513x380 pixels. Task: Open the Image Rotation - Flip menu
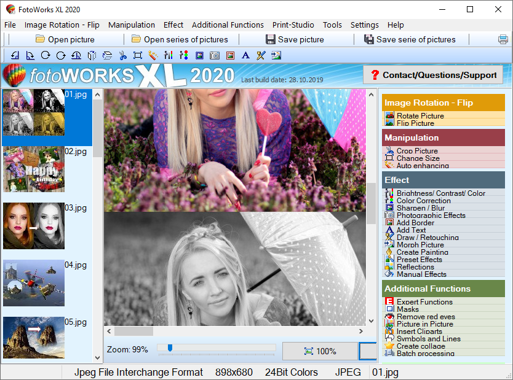click(62, 25)
